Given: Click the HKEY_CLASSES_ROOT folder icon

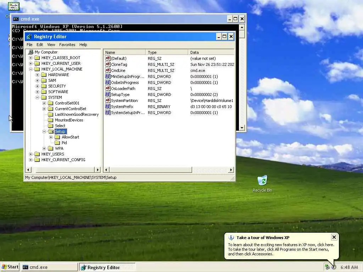Looking at the screenshot, I should pos(37,58).
